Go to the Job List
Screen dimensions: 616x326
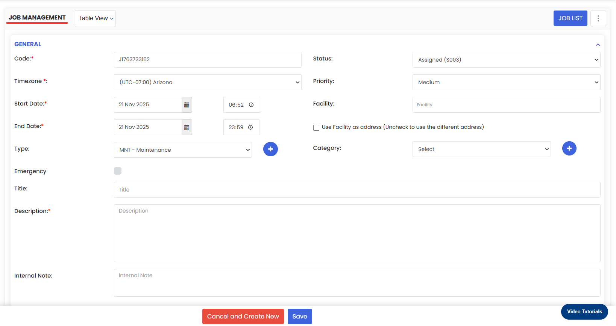coord(570,18)
